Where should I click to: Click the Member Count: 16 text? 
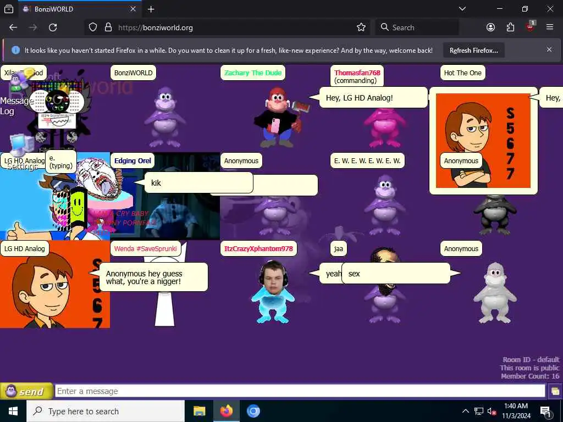pyautogui.click(x=530, y=376)
